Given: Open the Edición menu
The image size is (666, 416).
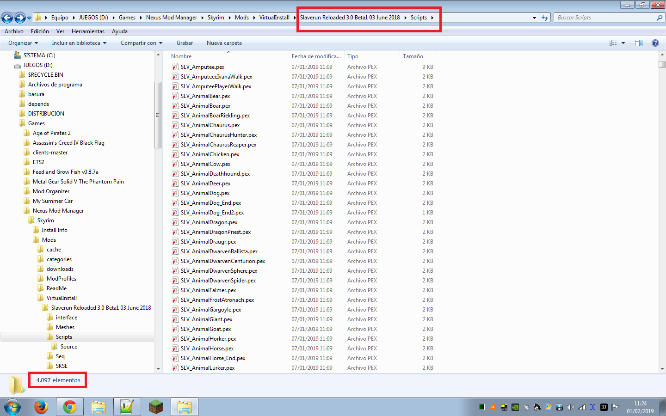Looking at the screenshot, I should 40,31.
